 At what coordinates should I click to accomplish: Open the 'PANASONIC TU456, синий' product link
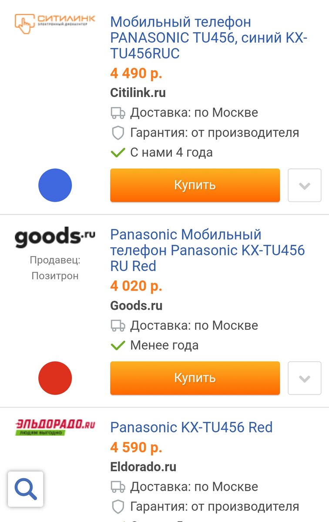[209, 37]
